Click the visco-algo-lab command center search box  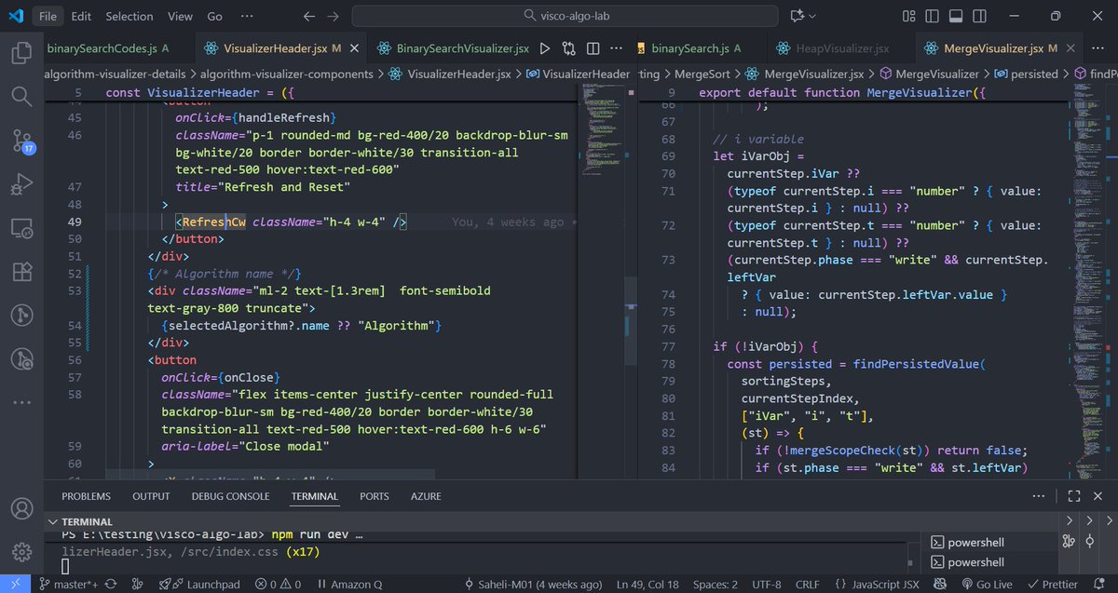pos(566,16)
